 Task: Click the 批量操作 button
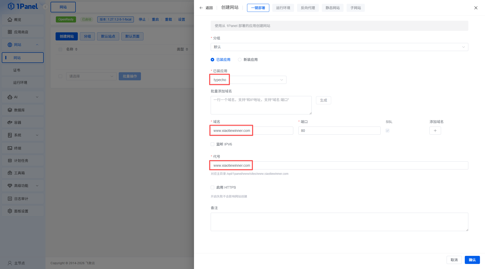tap(130, 76)
